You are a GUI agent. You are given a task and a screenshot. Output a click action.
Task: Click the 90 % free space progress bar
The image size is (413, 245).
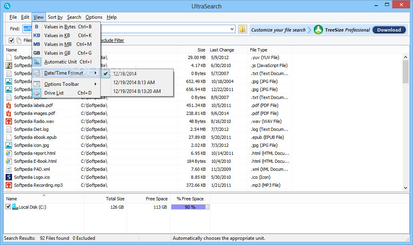click(190, 207)
